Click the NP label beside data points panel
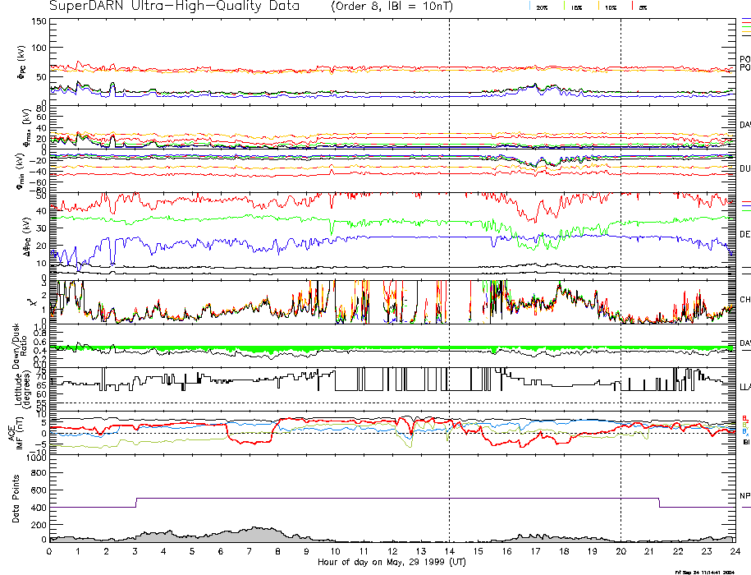This screenshot has height=575, width=751. (x=744, y=496)
